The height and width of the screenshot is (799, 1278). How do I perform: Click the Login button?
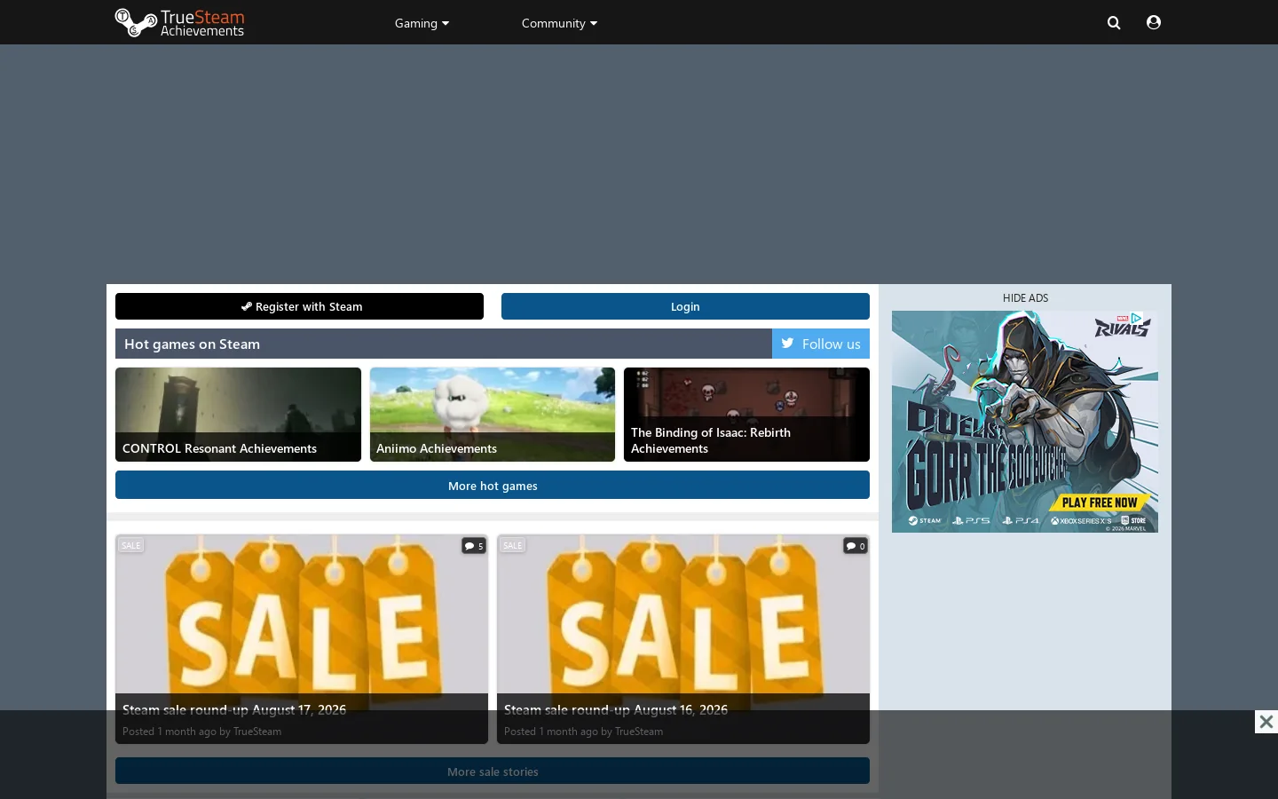pyautogui.click(x=685, y=306)
